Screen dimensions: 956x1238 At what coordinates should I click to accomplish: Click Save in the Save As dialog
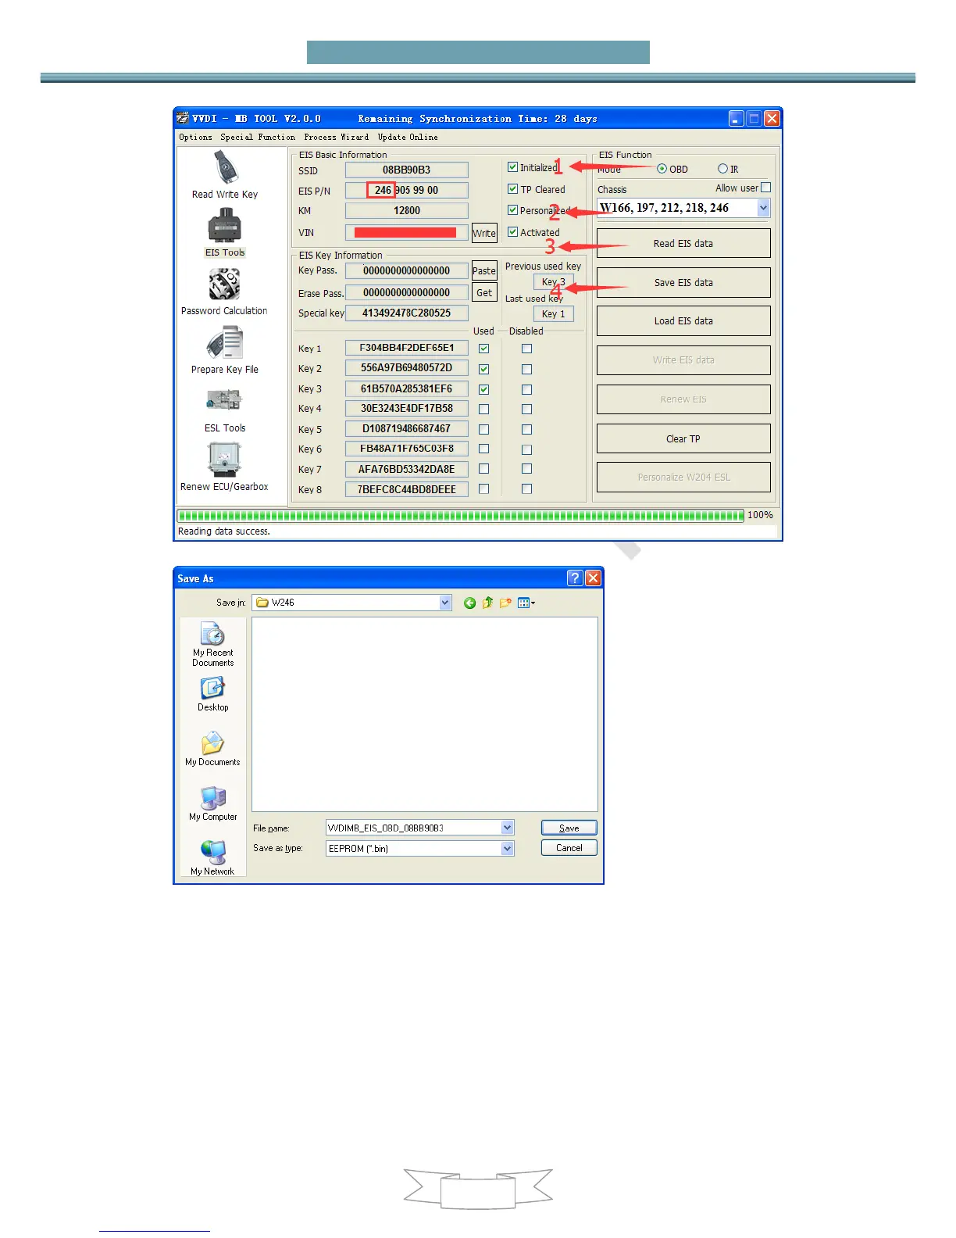click(569, 828)
